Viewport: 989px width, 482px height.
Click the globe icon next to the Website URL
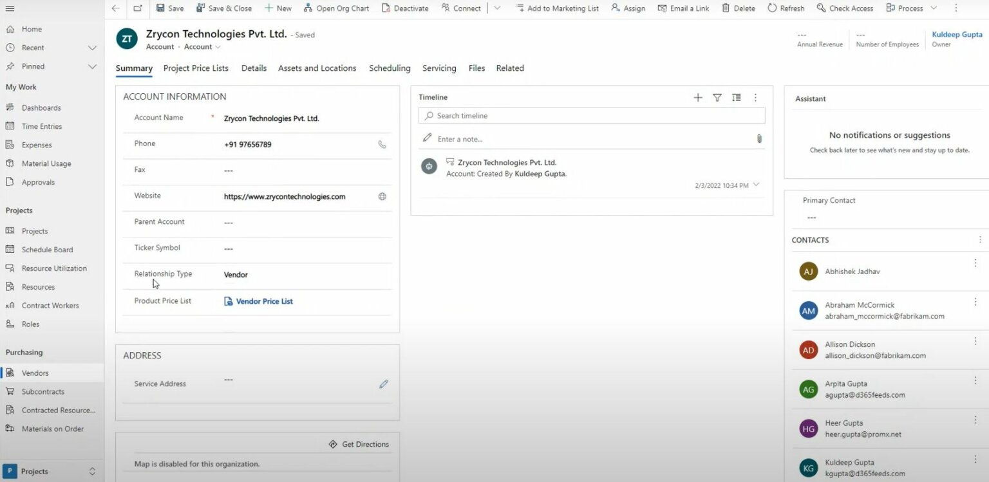pos(382,196)
